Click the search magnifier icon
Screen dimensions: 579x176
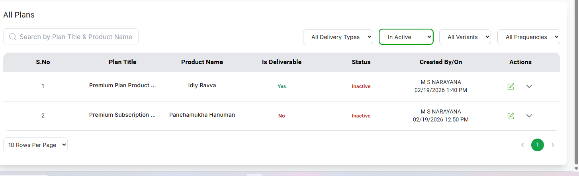(12, 37)
